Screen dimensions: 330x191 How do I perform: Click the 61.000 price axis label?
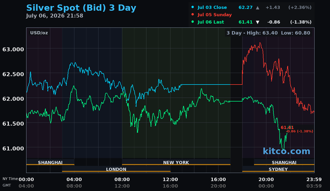coord(13,148)
